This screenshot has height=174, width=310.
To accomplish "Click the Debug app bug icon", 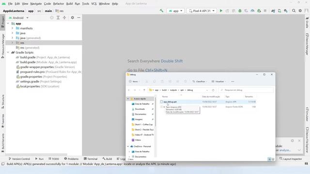I will [240, 11].
